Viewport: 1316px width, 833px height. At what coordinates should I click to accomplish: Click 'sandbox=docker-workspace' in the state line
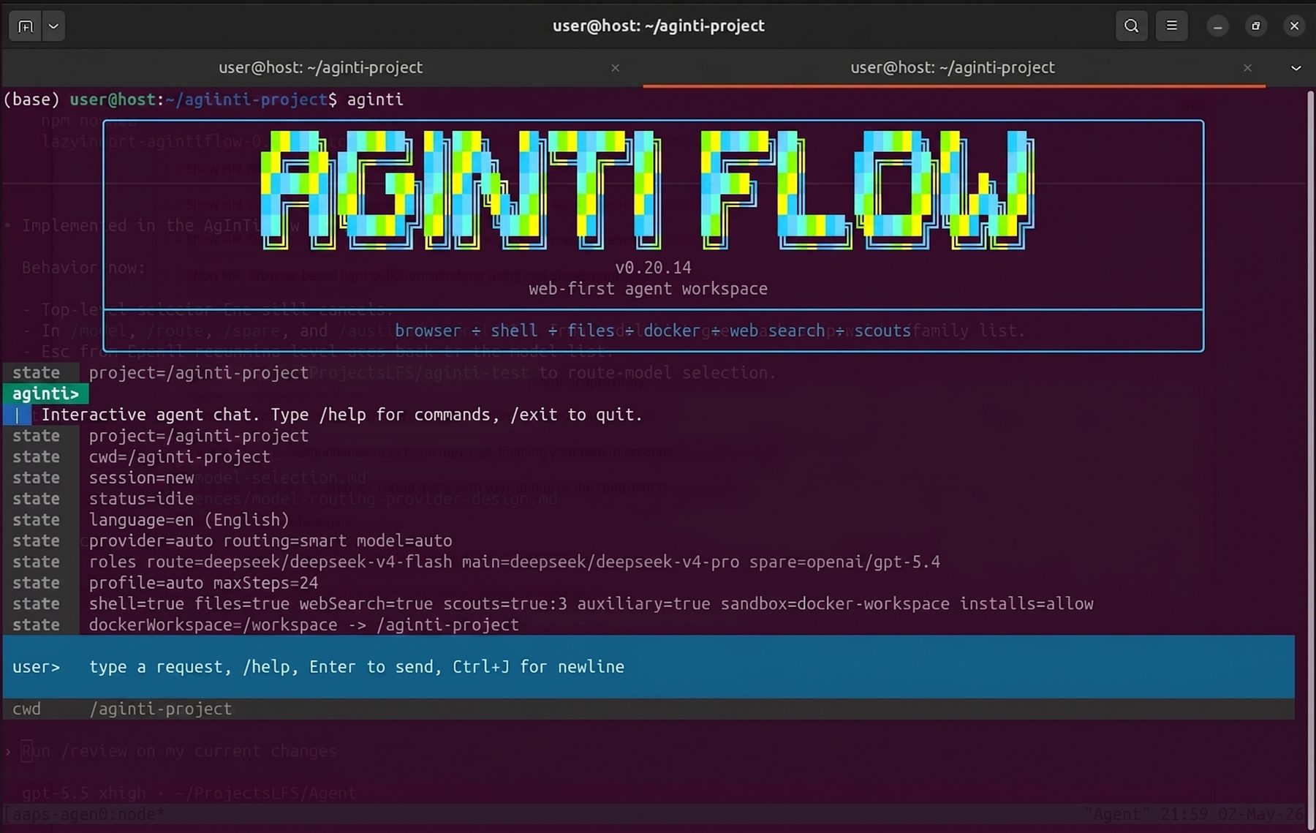click(x=835, y=604)
